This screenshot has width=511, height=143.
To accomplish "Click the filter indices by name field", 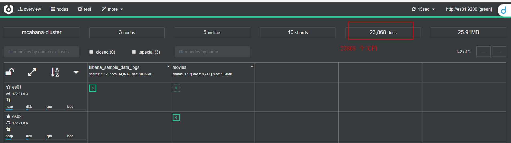I will pyautogui.click(x=42, y=52).
